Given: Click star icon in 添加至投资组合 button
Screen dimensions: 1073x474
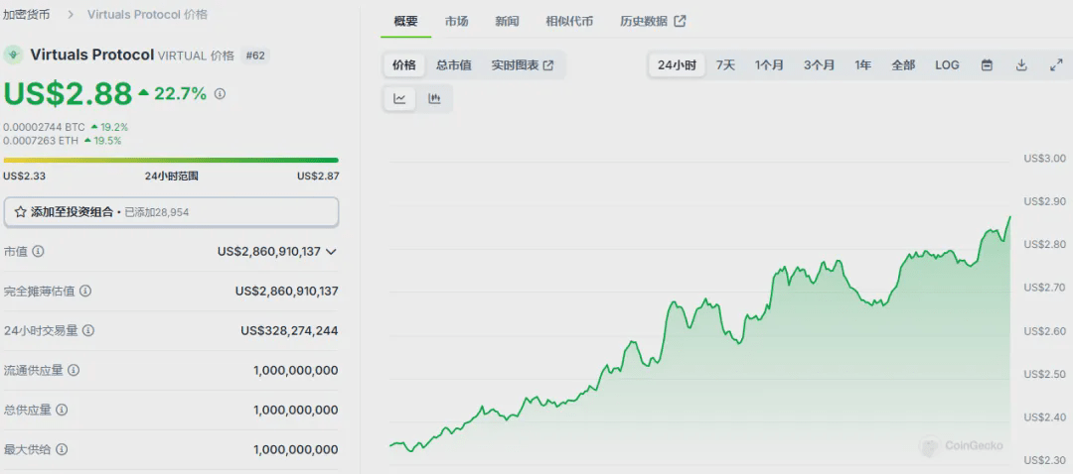Looking at the screenshot, I should [x=21, y=212].
